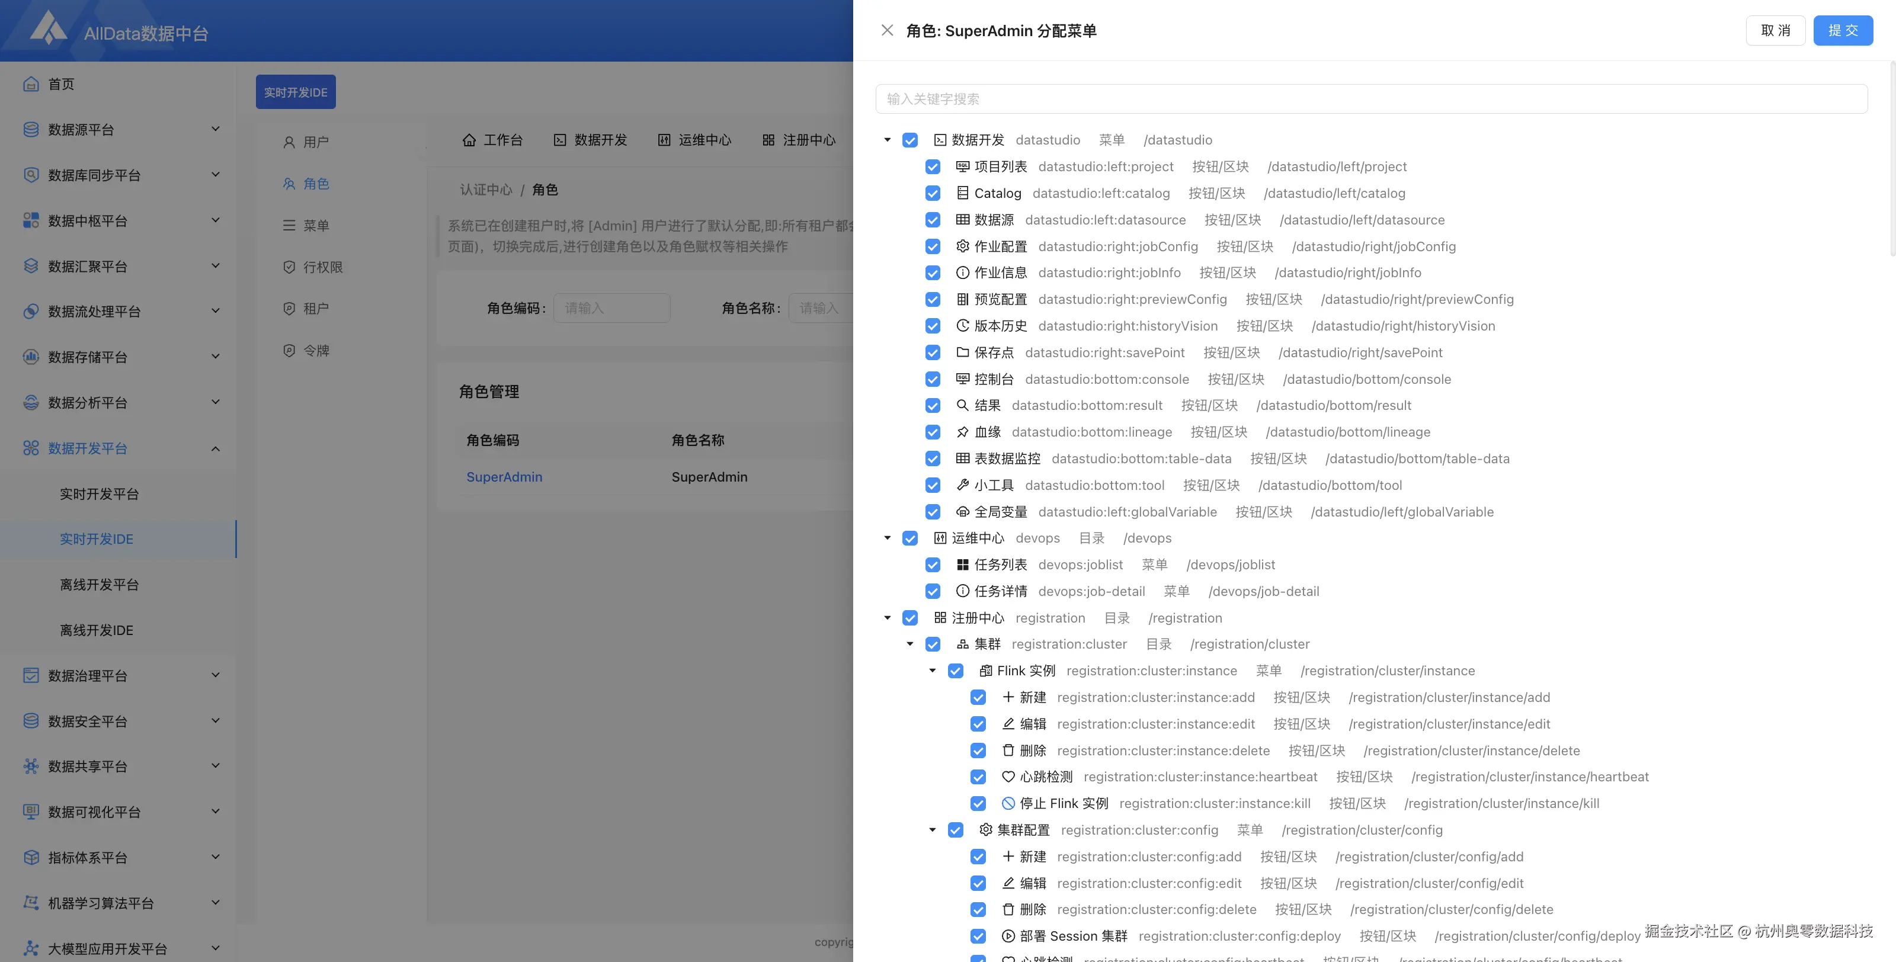Uncheck the 停止 Flink 实例 checkbox
Image resolution: width=1896 pixels, height=962 pixels.
tap(978, 804)
